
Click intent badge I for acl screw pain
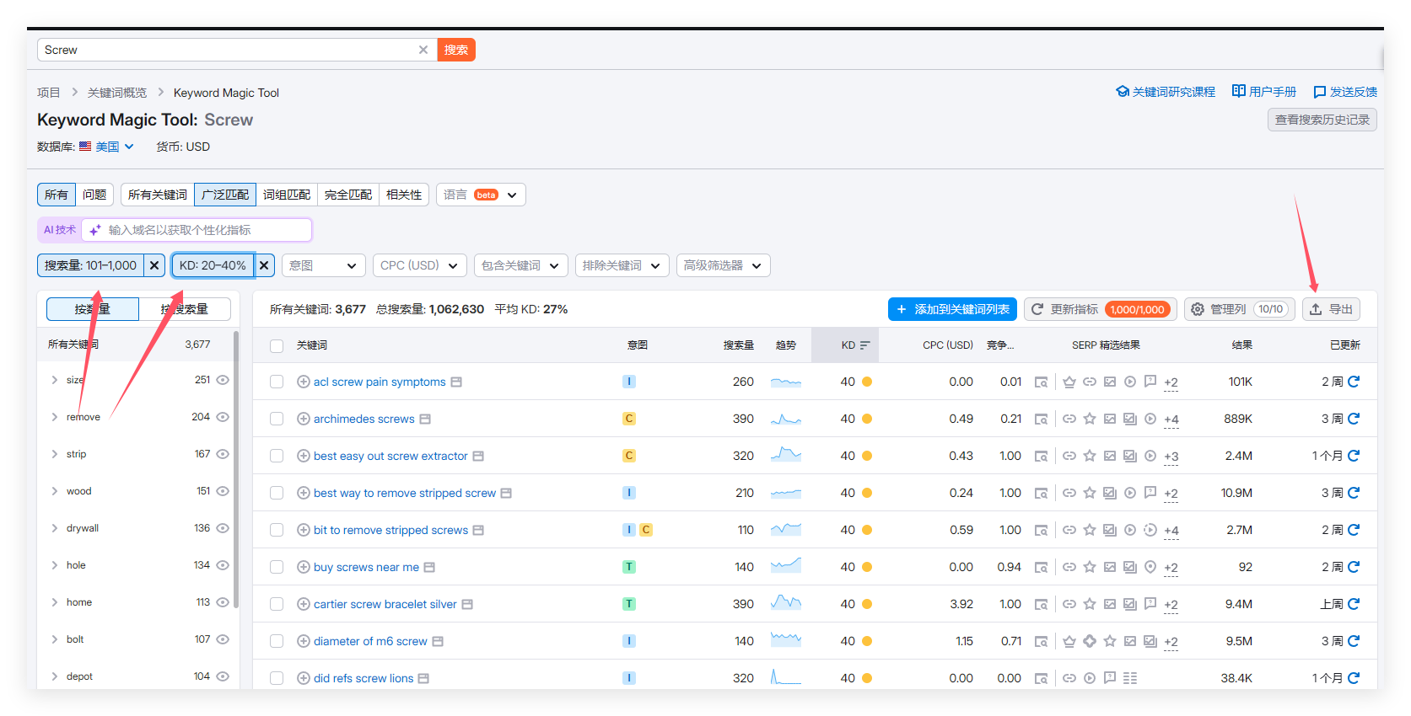pos(629,382)
